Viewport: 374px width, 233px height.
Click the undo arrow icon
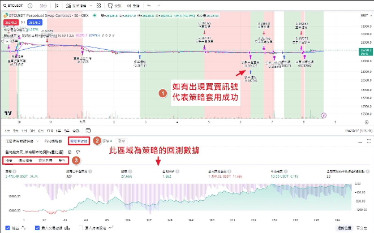tap(149, 6)
